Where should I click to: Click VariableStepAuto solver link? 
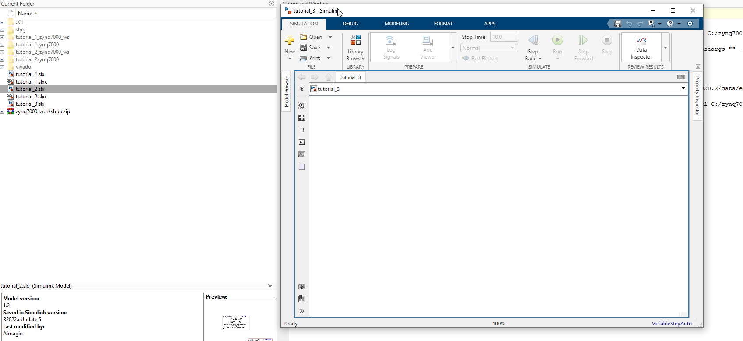[x=672, y=324]
